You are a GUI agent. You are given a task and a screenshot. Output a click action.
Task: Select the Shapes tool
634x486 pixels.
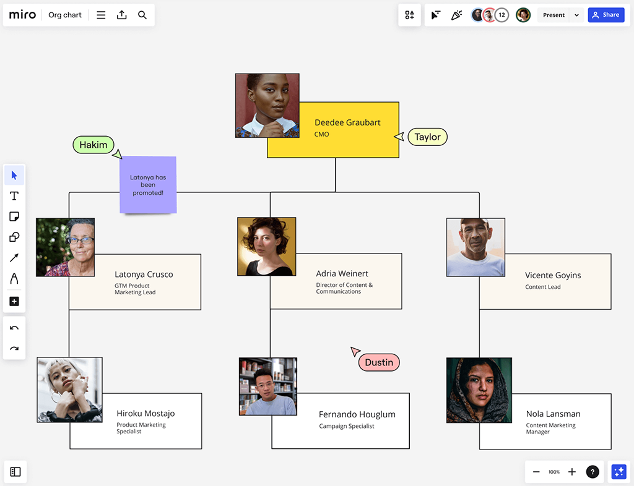point(14,237)
